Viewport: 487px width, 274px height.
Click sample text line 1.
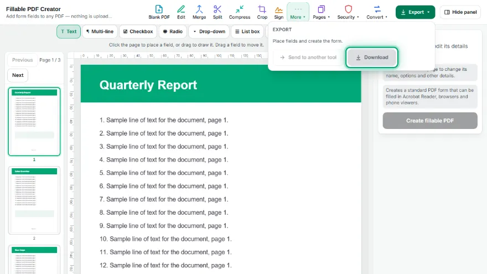coord(164,120)
